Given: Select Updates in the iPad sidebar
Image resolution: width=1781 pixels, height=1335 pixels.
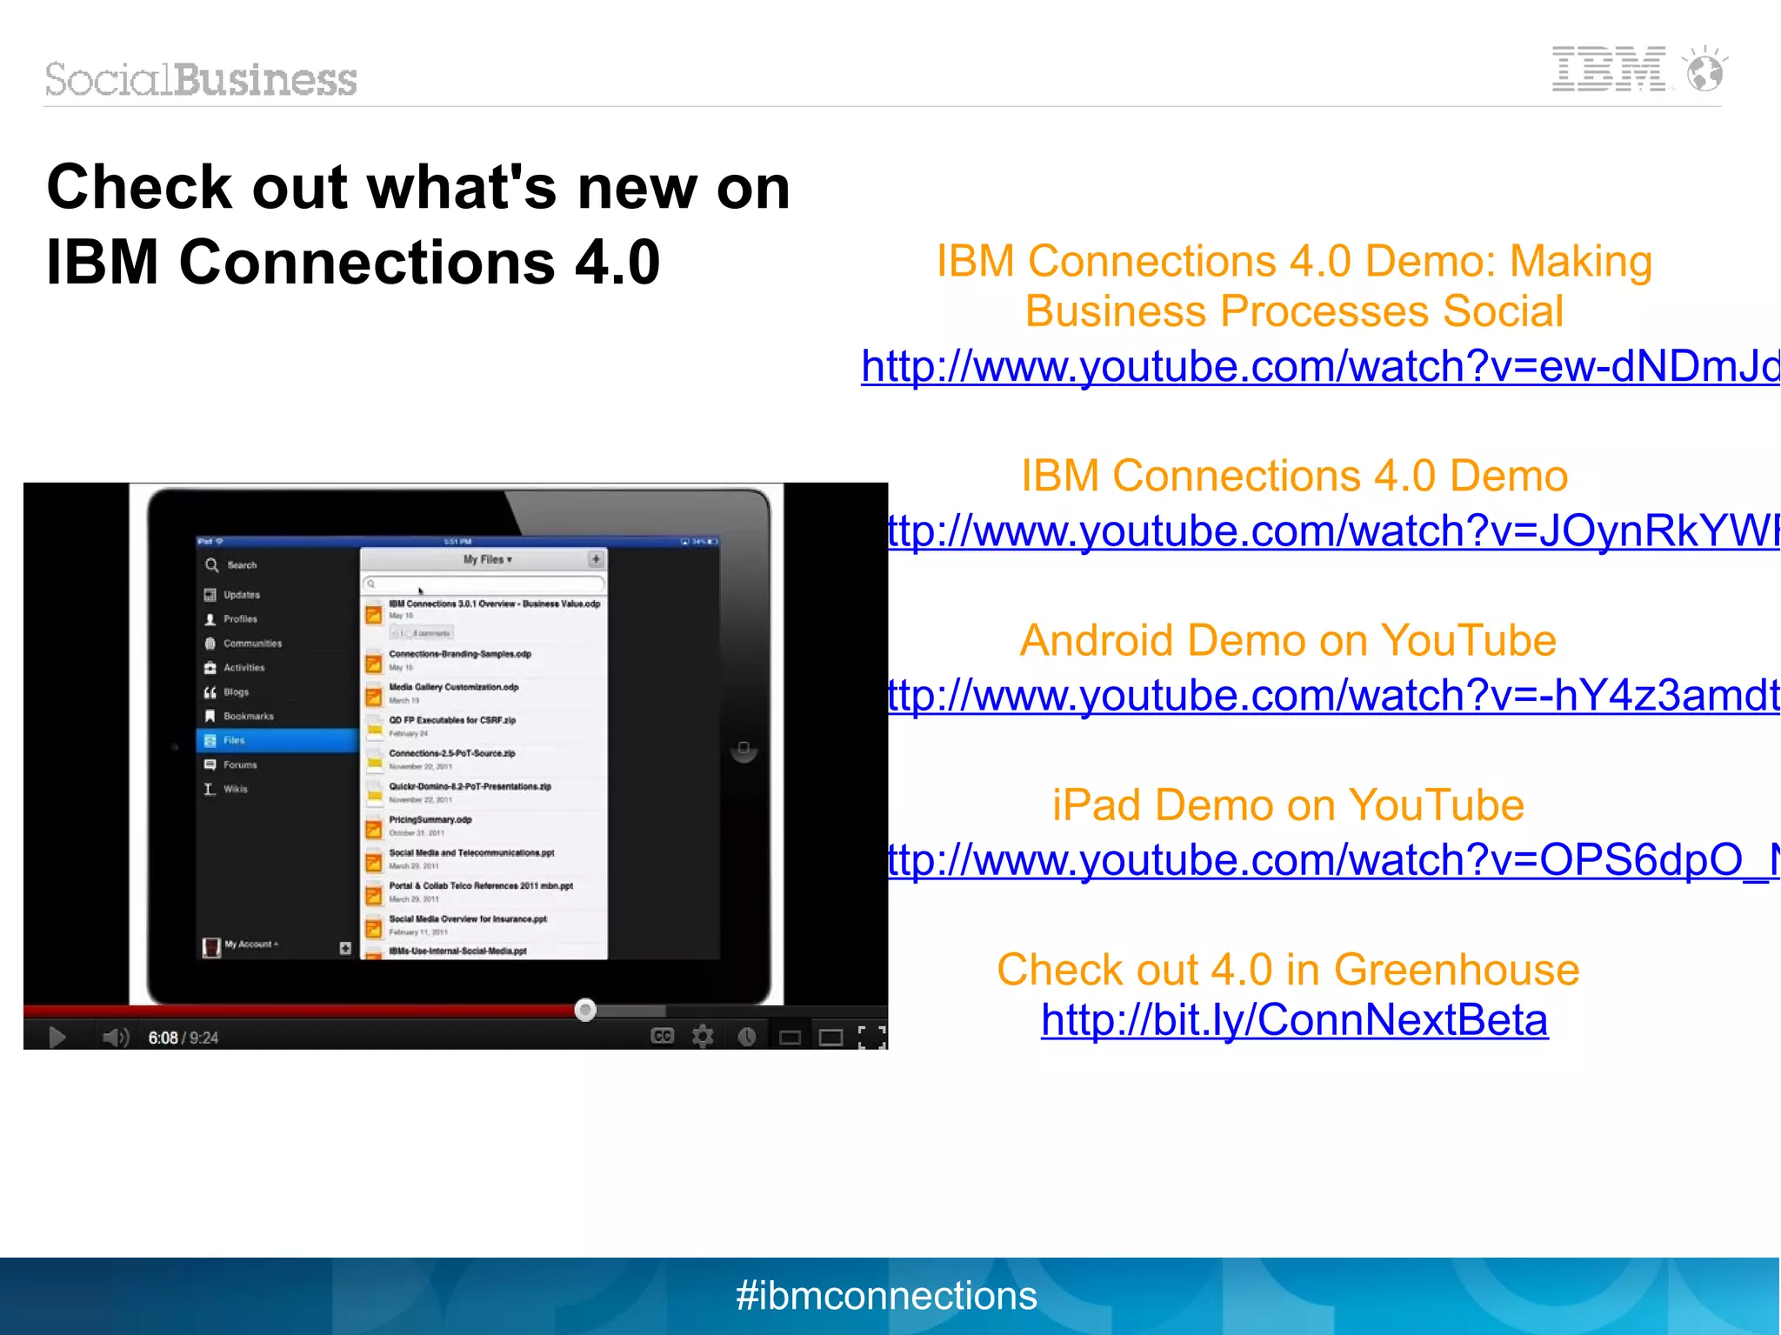Looking at the screenshot, I should tap(277, 595).
